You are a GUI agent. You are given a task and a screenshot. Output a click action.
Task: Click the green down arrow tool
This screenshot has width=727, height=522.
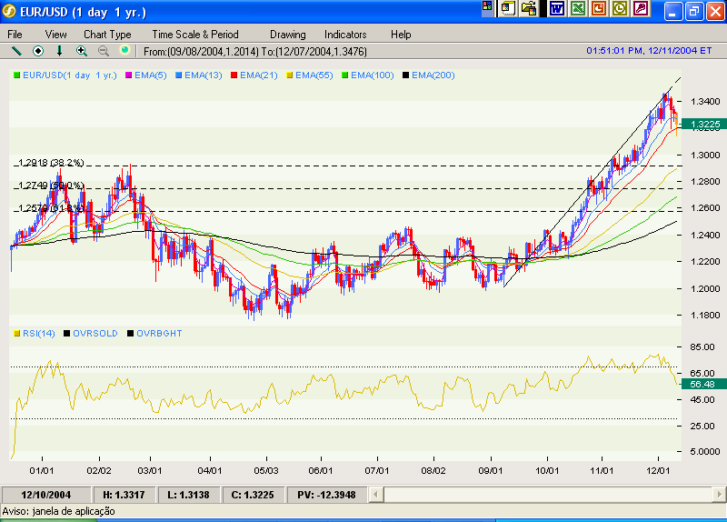pyautogui.click(x=60, y=51)
